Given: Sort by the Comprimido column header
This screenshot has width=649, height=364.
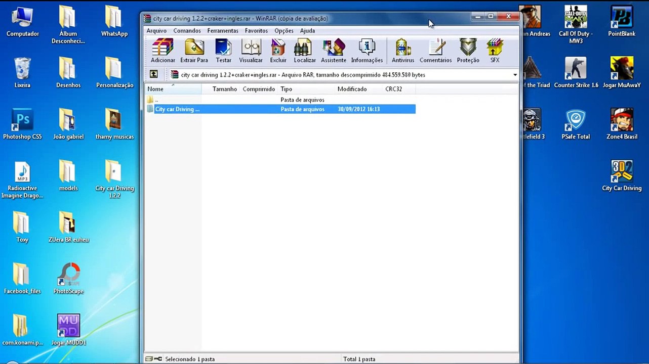Looking at the screenshot, I should [259, 89].
